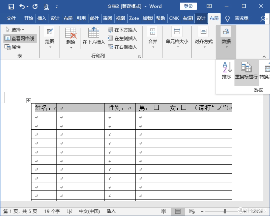Screen dimensions: 270x216
Task: Click the 姓名 table cell
Action: [x=44, y=108]
